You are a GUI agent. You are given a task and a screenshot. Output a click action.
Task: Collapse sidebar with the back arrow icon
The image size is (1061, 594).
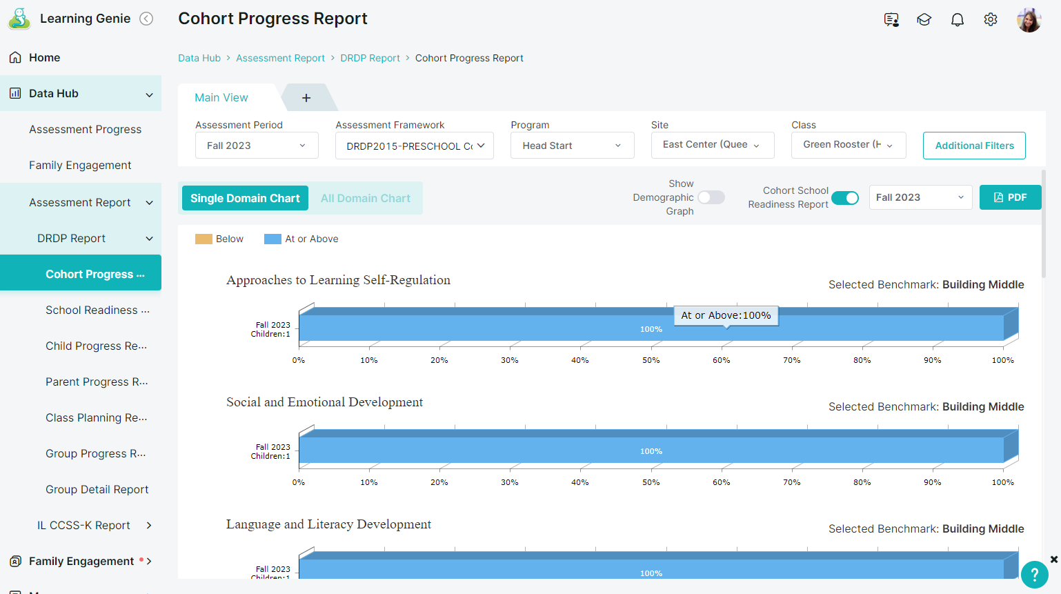coord(146,19)
